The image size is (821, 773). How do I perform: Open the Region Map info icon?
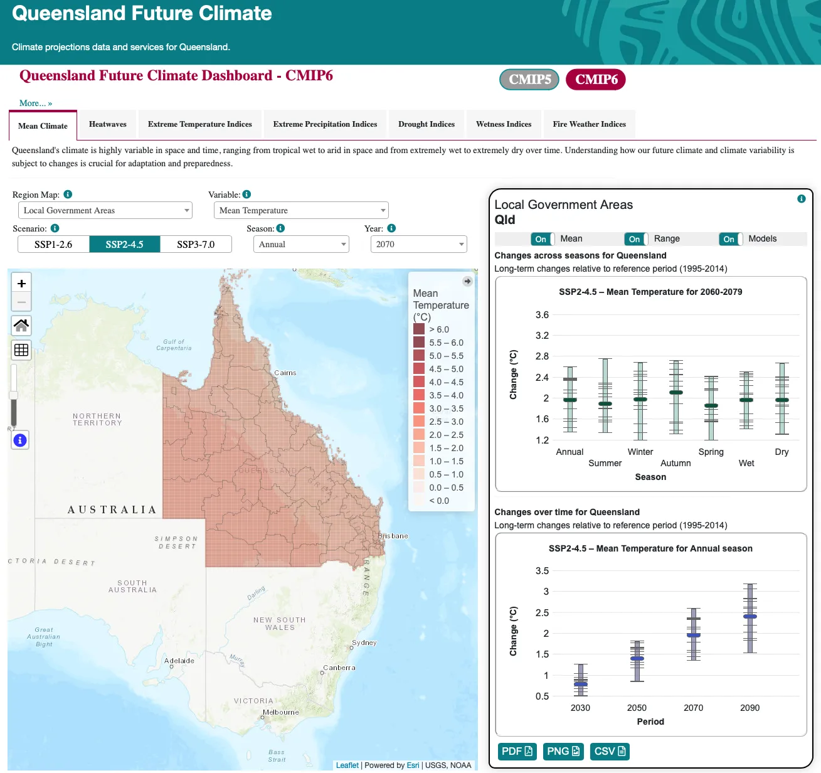[x=68, y=195]
